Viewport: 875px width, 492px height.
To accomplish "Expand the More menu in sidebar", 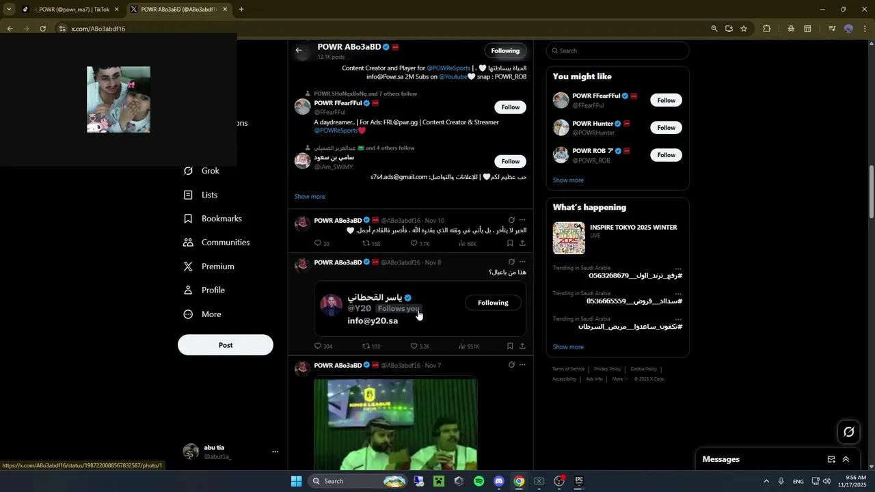I will (202, 314).
